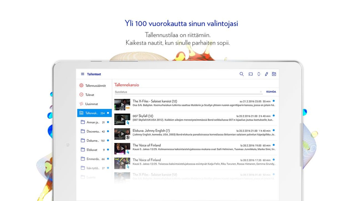355x201 pixels.
Task: Click the search magnifier icon
Action: pos(242,74)
